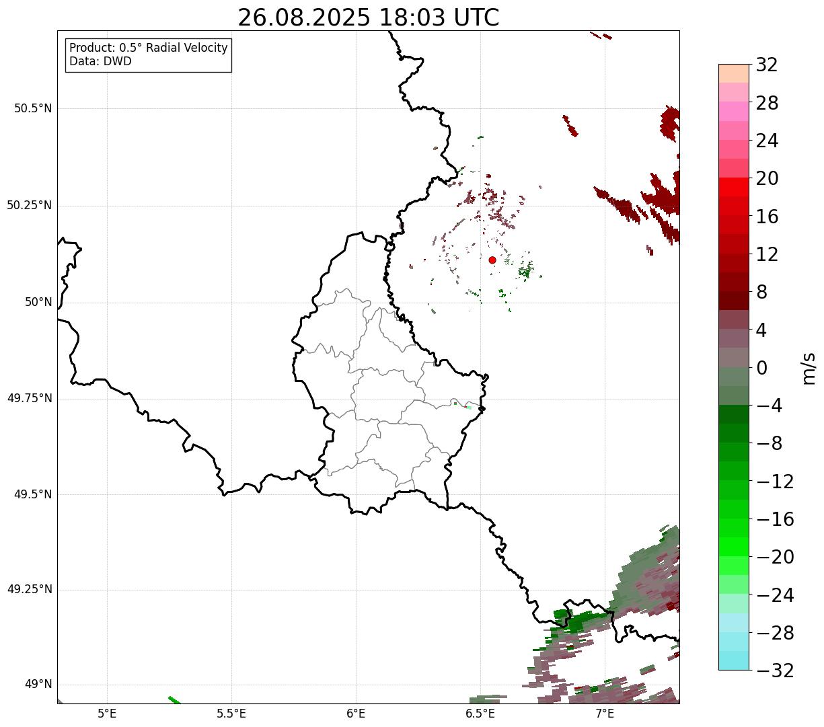Image resolution: width=824 pixels, height=727 pixels.
Task: Click the 7°E longitude label
Action: 605,714
